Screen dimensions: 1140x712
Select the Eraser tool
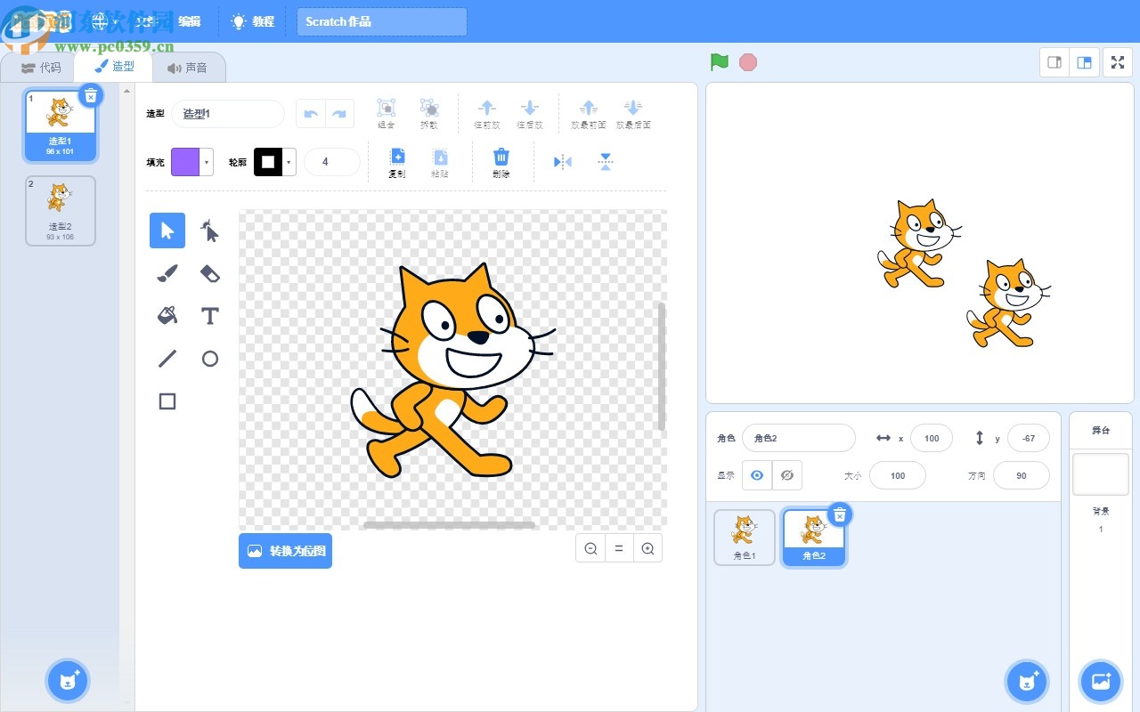(x=209, y=273)
